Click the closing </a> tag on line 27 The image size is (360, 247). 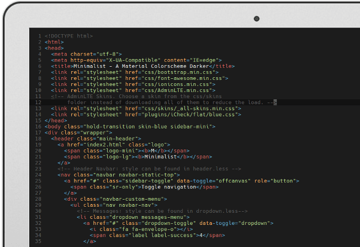click(x=70, y=193)
